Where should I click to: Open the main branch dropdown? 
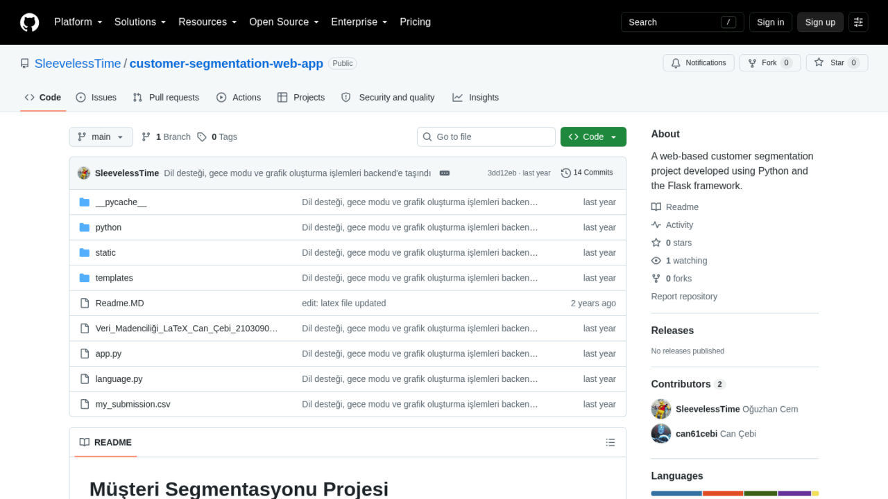coord(101,137)
